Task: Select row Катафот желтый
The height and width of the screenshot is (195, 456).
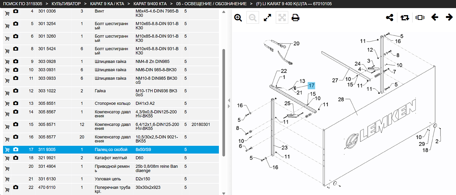Action: tap(111, 158)
